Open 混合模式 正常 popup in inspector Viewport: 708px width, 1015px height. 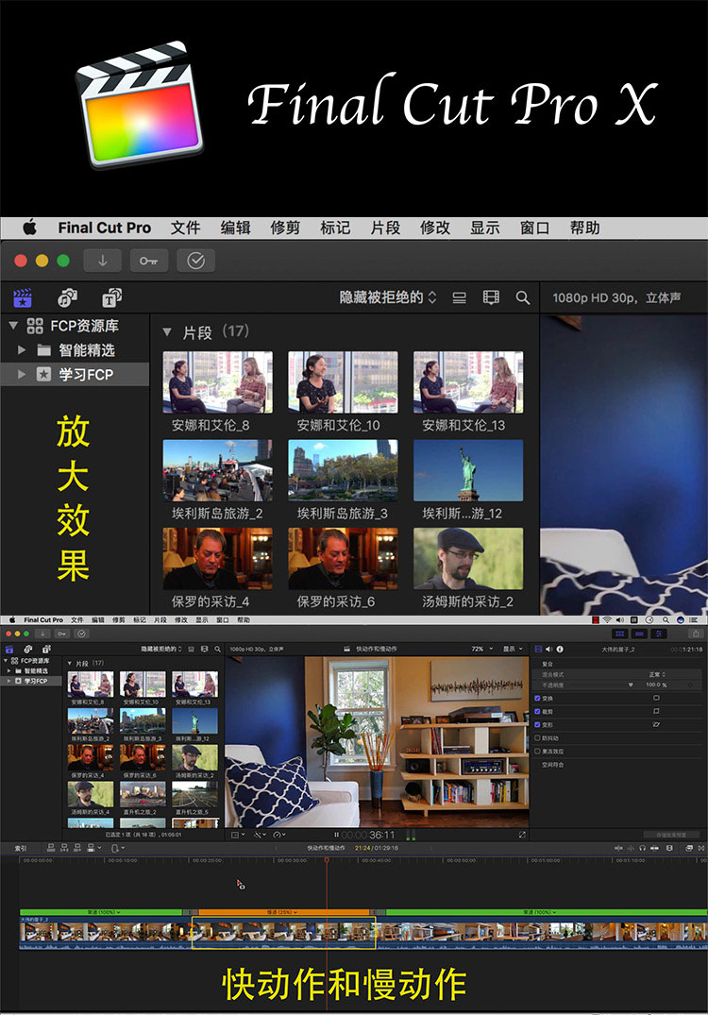(x=657, y=674)
